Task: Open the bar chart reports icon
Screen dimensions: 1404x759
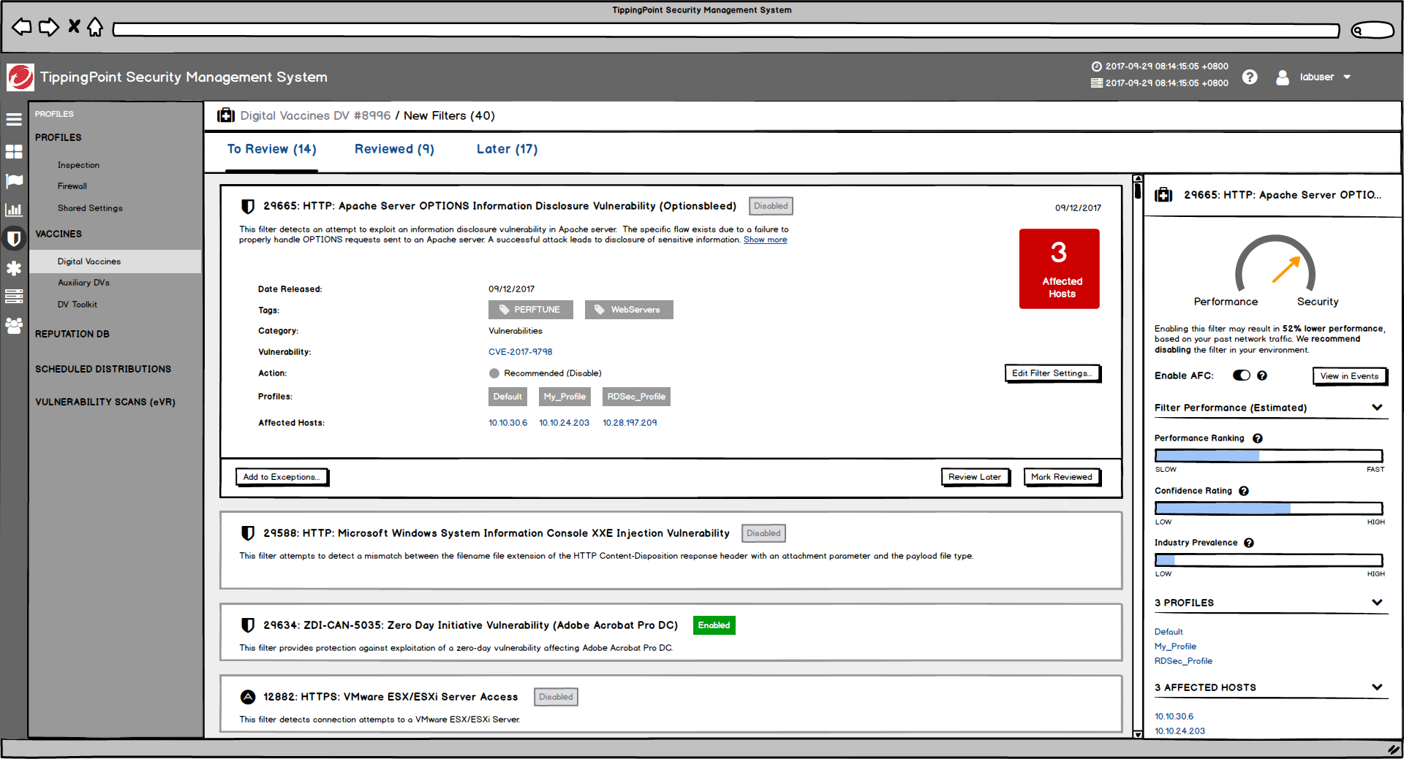Action: tap(14, 210)
